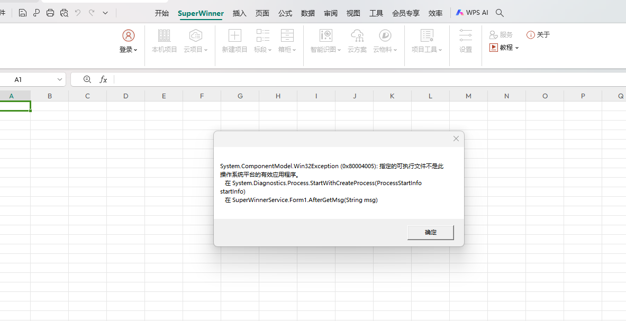The image size is (626, 321).
Task: Switch to the 视图 tab
Action: click(353, 13)
